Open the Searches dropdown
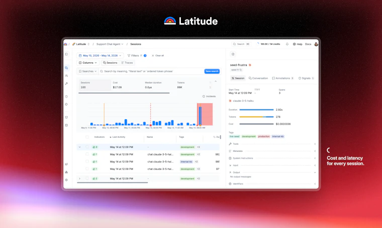The width and height of the screenshot is (382, 228). click(87, 71)
